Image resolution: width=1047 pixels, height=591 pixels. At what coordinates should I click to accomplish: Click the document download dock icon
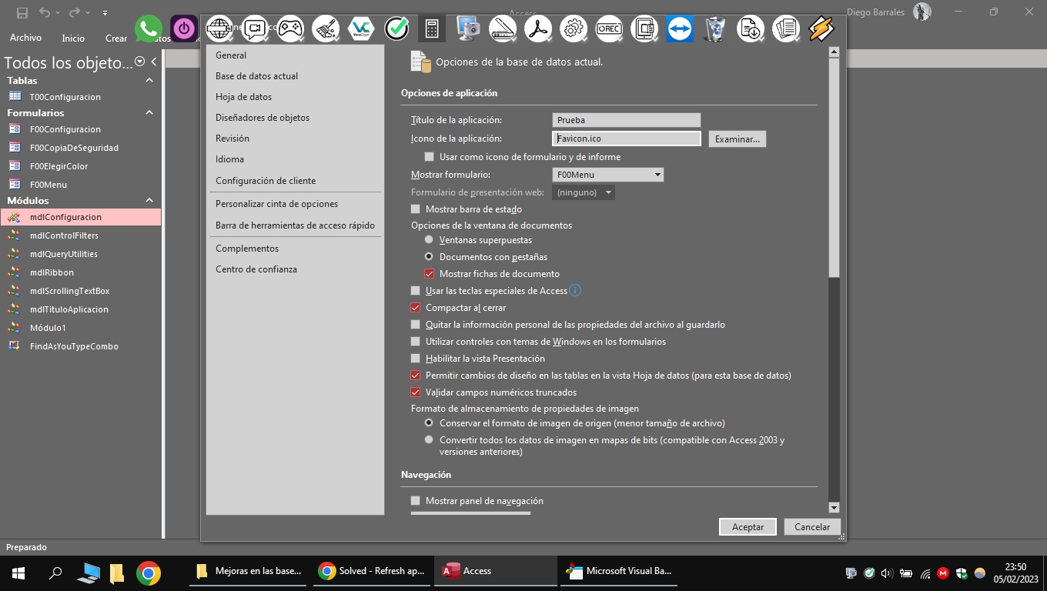(x=751, y=29)
